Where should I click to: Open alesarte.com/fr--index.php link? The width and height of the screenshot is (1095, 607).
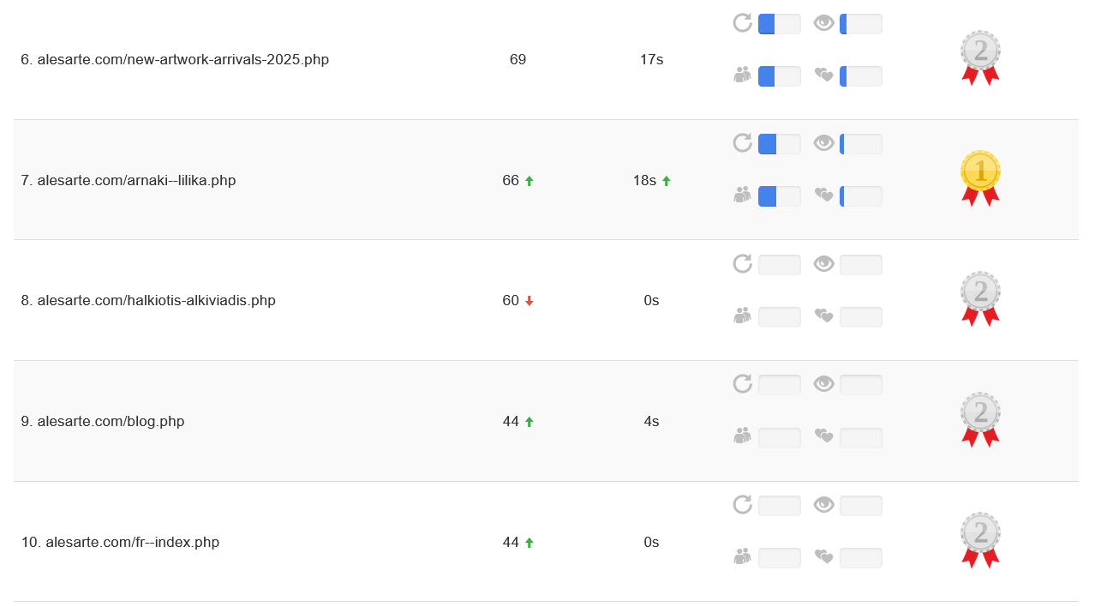tap(132, 543)
